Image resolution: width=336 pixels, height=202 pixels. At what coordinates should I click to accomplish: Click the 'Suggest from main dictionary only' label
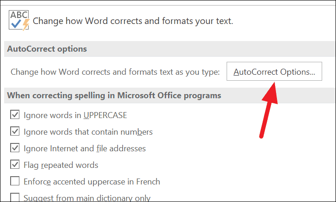(87, 198)
